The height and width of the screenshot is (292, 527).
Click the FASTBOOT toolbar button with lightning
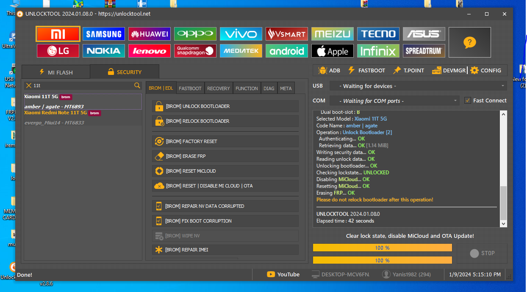pos(366,70)
